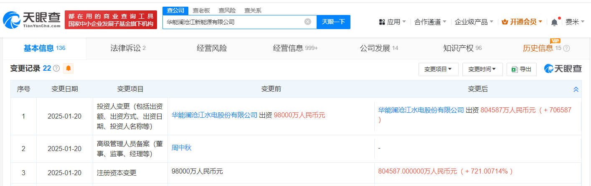
Task: Click the 804587.000000万人民币元 value in row 3
Action: [419, 171]
